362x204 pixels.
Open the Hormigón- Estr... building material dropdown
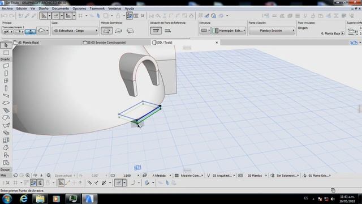click(x=229, y=31)
